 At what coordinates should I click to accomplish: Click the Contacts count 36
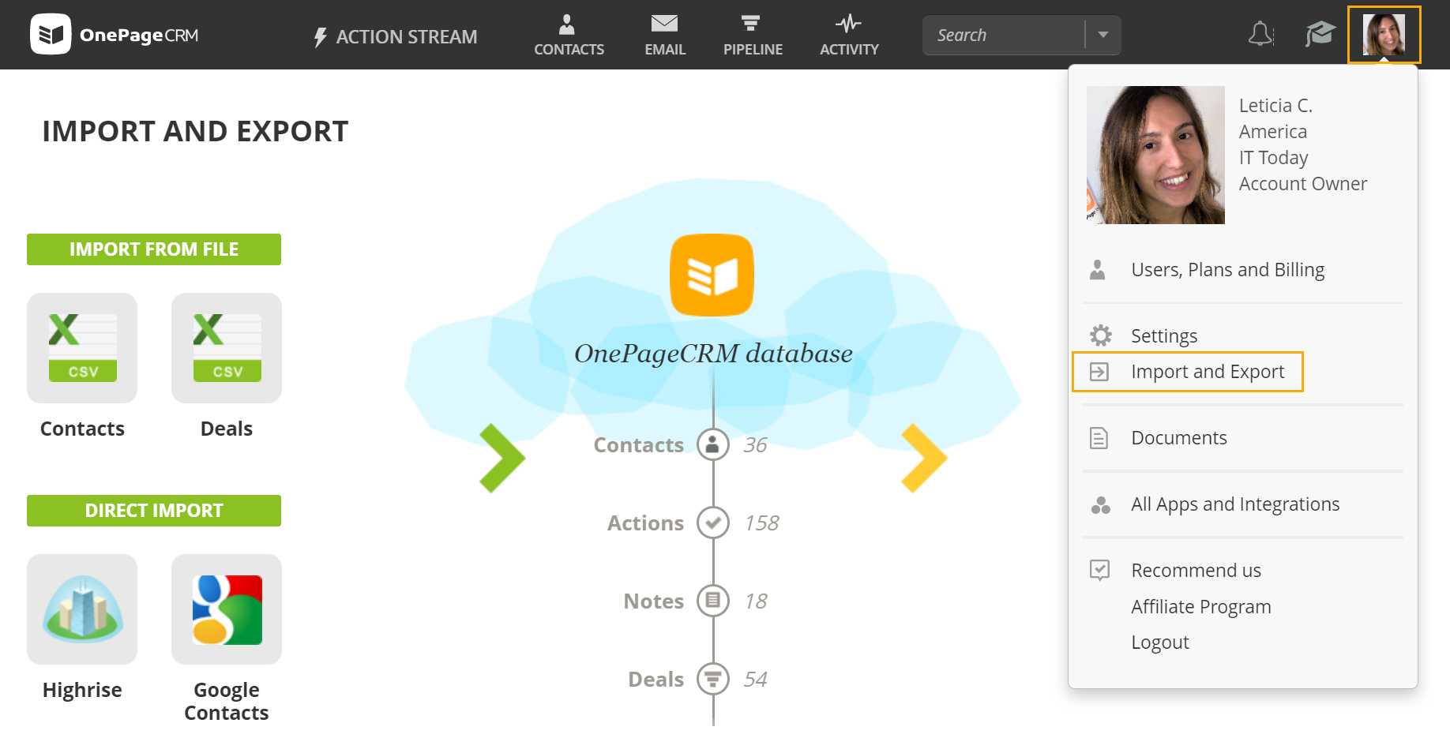coord(755,445)
